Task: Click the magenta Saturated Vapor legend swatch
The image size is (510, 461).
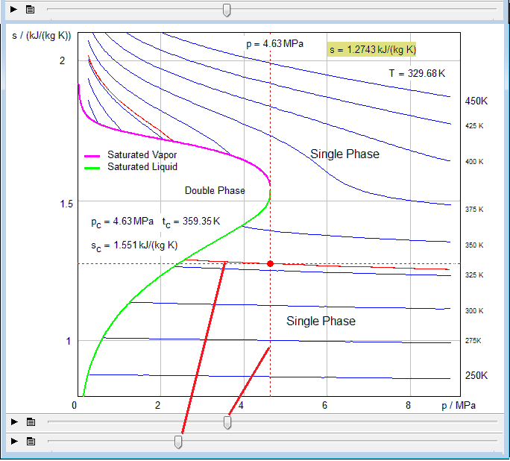Action: 92,156
